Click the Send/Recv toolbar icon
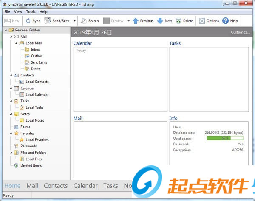 48,21
